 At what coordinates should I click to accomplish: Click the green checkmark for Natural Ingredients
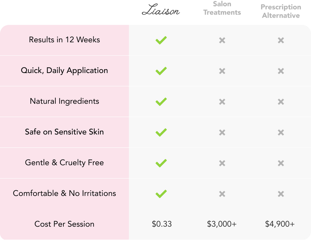click(161, 102)
